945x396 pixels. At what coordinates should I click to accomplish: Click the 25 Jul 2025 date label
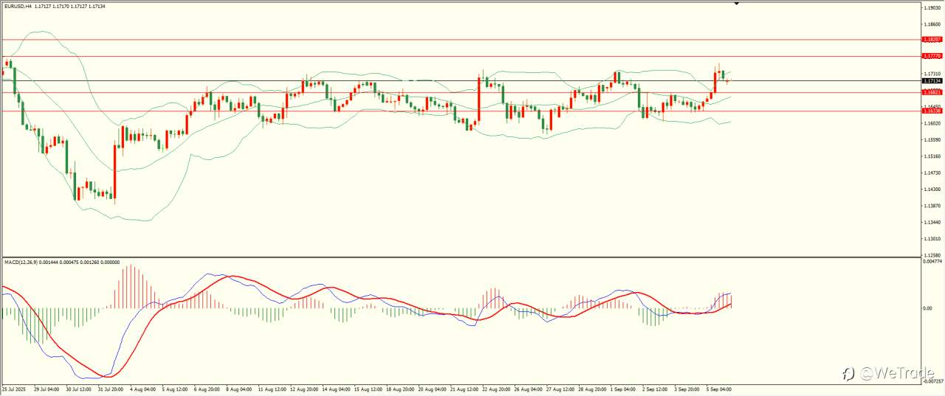click(14, 388)
